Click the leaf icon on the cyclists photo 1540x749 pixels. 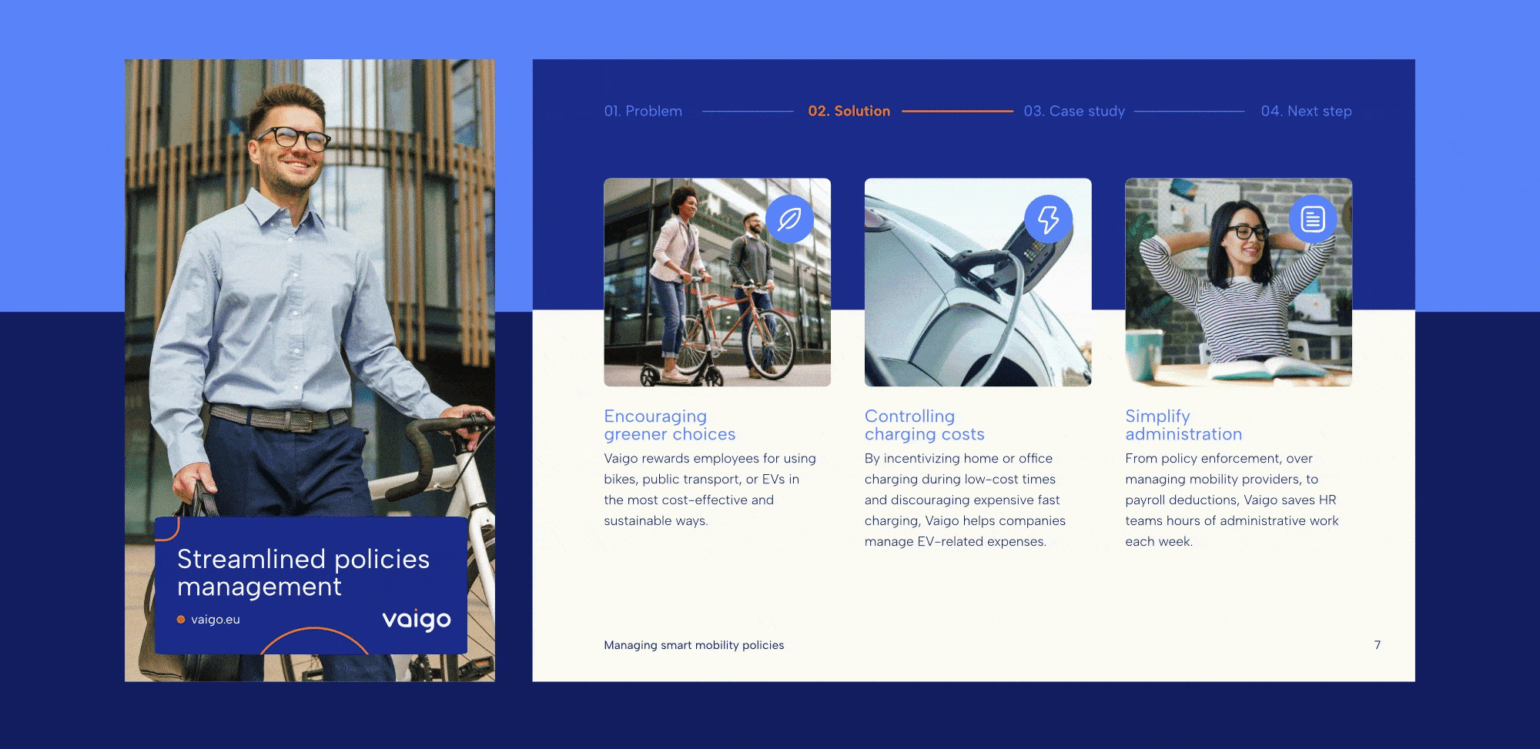pyautogui.click(x=789, y=219)
